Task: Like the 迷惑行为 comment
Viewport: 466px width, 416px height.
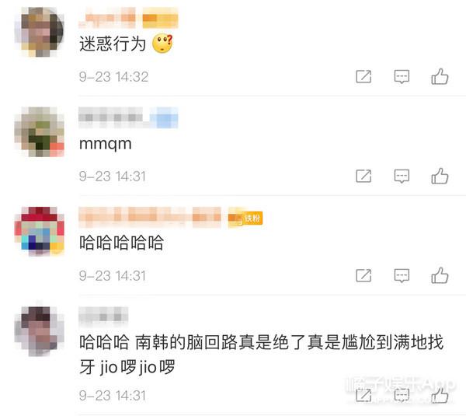Action: (x=440, y=76)
